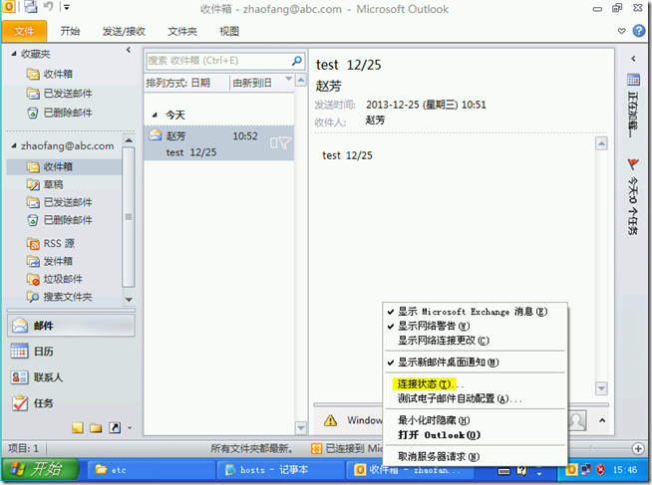Screen dimensions: 652x485
Task: Open the Notes yellow icon in navigation
Action: (x=78, y=427)
